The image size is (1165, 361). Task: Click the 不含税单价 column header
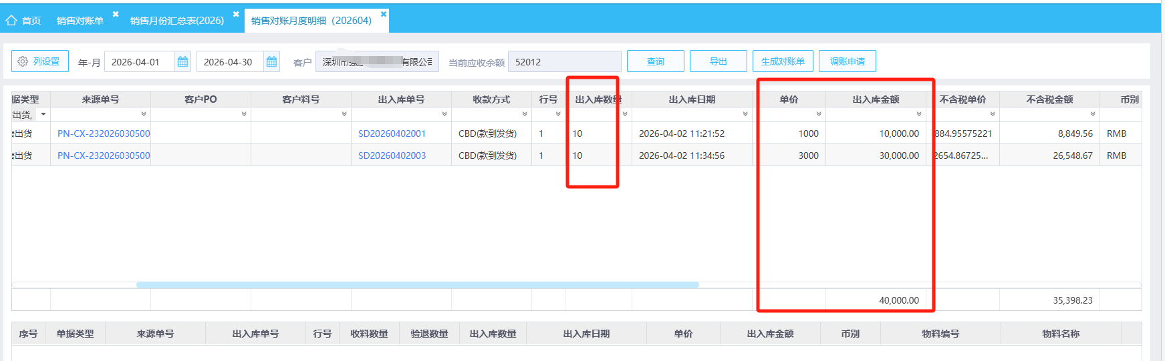pos(962,99)
